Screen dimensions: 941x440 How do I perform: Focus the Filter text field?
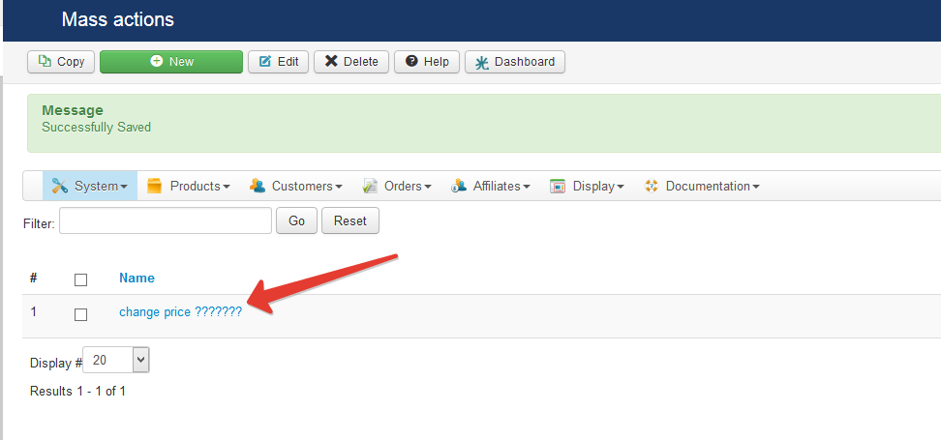click(166, 220)
